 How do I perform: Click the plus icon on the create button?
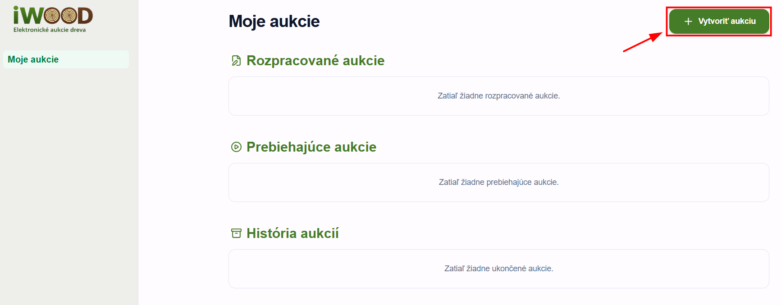click(688, 21)
